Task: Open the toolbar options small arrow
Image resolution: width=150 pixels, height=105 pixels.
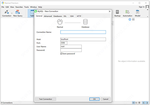Action: click(147, 17)
